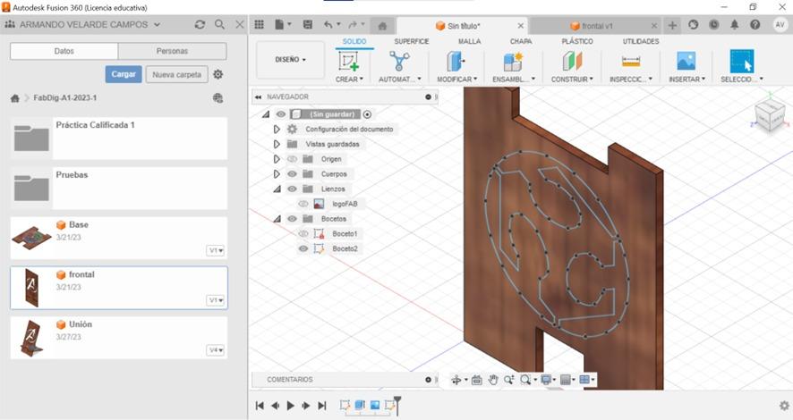
Task: Switch to the PLÁSTICO ribbon tab
Action: 577,41
